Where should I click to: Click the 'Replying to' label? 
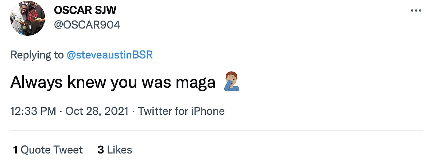click(37, 55)
